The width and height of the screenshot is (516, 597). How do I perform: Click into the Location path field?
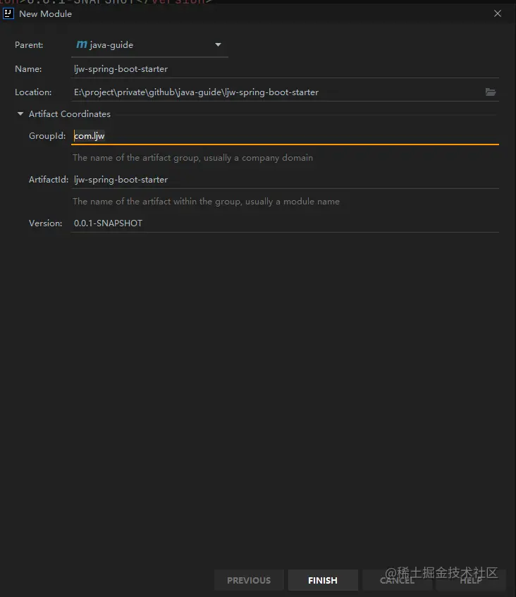point(277,92)
